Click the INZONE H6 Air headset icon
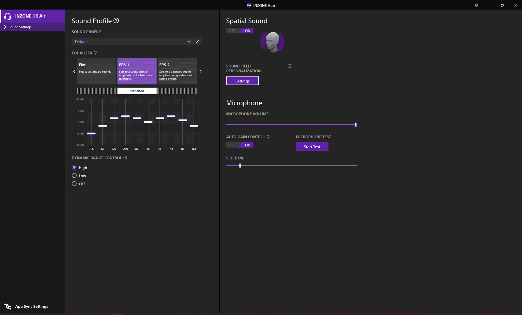 point(8,16)
